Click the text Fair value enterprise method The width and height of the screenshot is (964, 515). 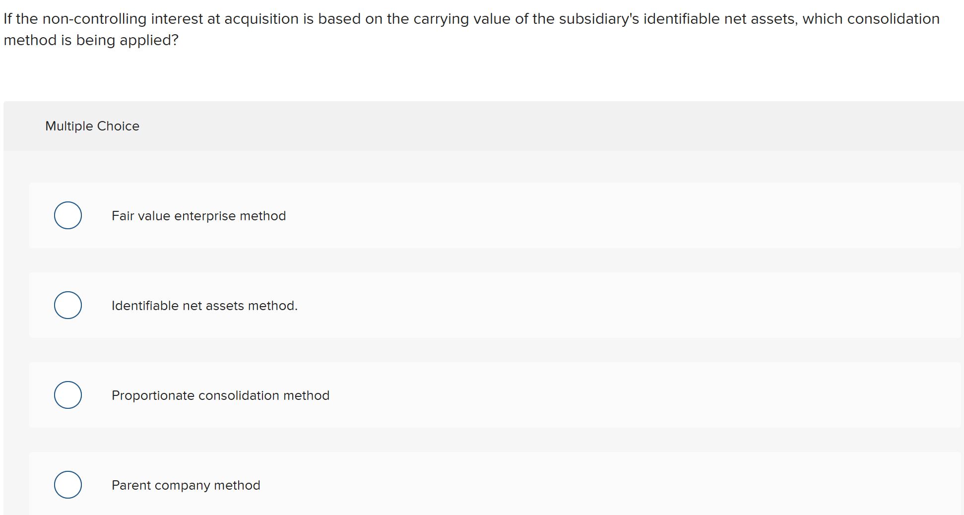[x=198, y=215]
